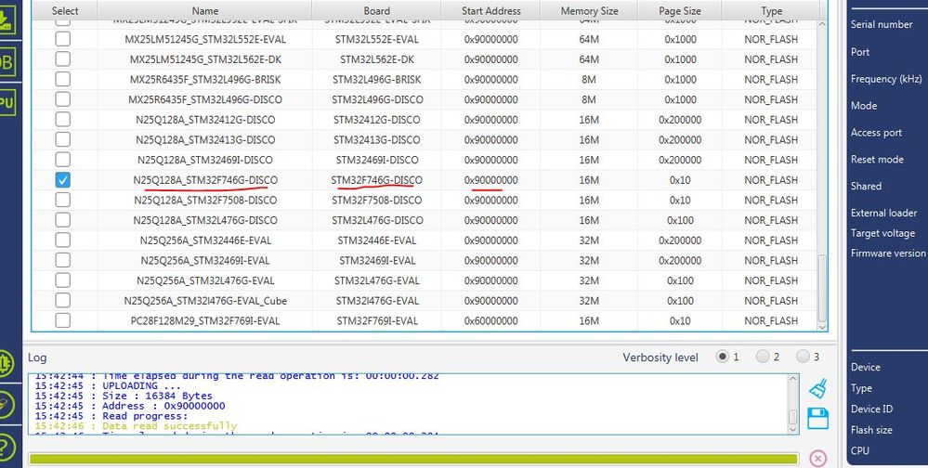Image resolution: width=928 pixels, height=468 pixels.
Task: Click the green progress bar
Action: point(413,459)
